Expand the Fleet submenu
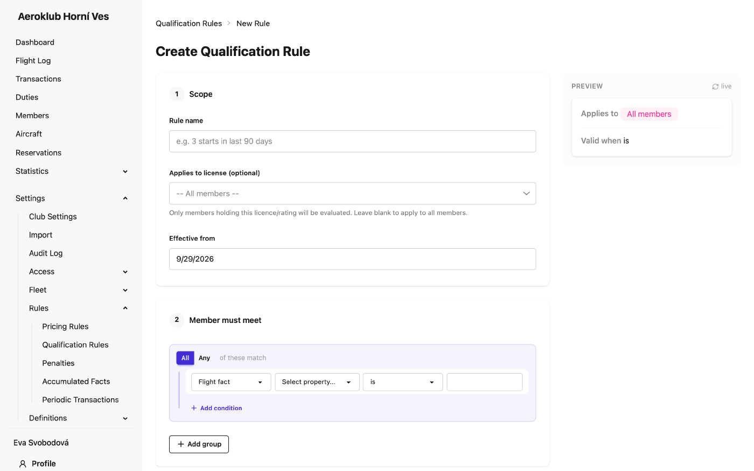 (78, 290)
